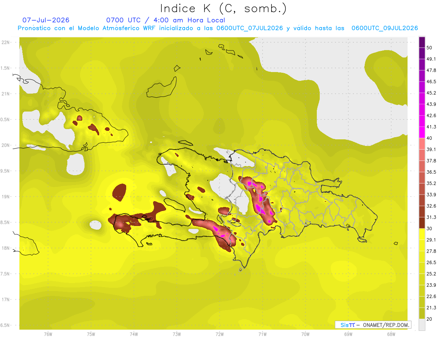Screen dimensions: 439x339
Task: Pick the colorbar value "42.6"
Action: click(431, 116)
